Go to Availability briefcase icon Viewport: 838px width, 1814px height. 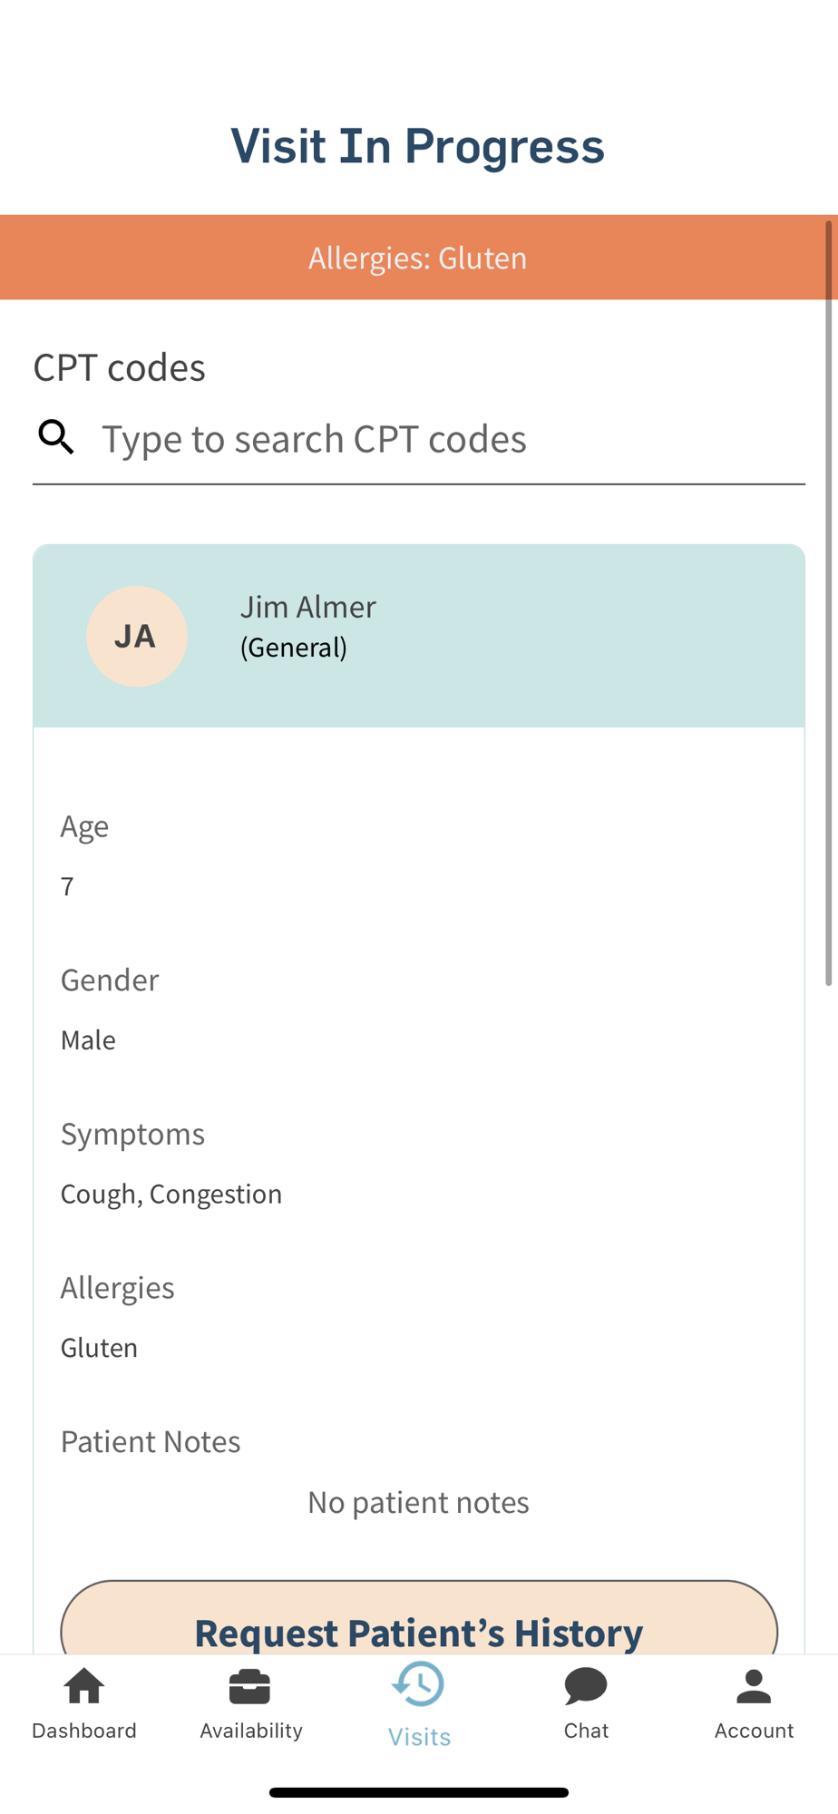click(250, 1687)
